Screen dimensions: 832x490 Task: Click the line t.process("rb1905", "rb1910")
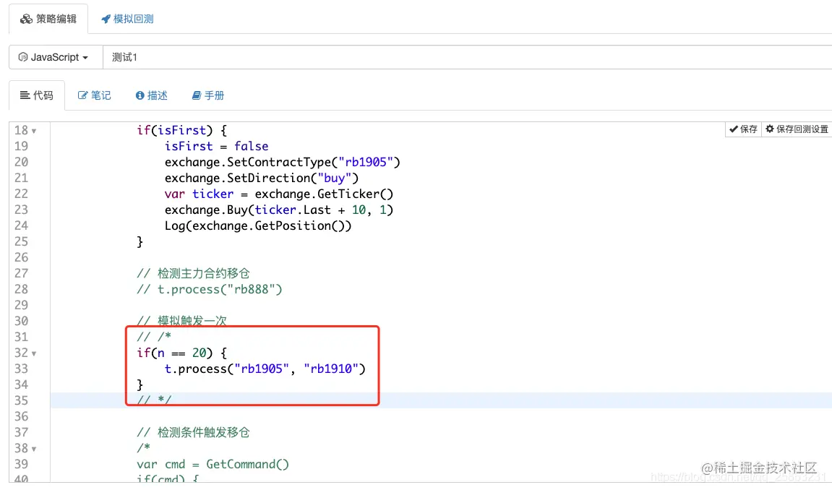265,369
